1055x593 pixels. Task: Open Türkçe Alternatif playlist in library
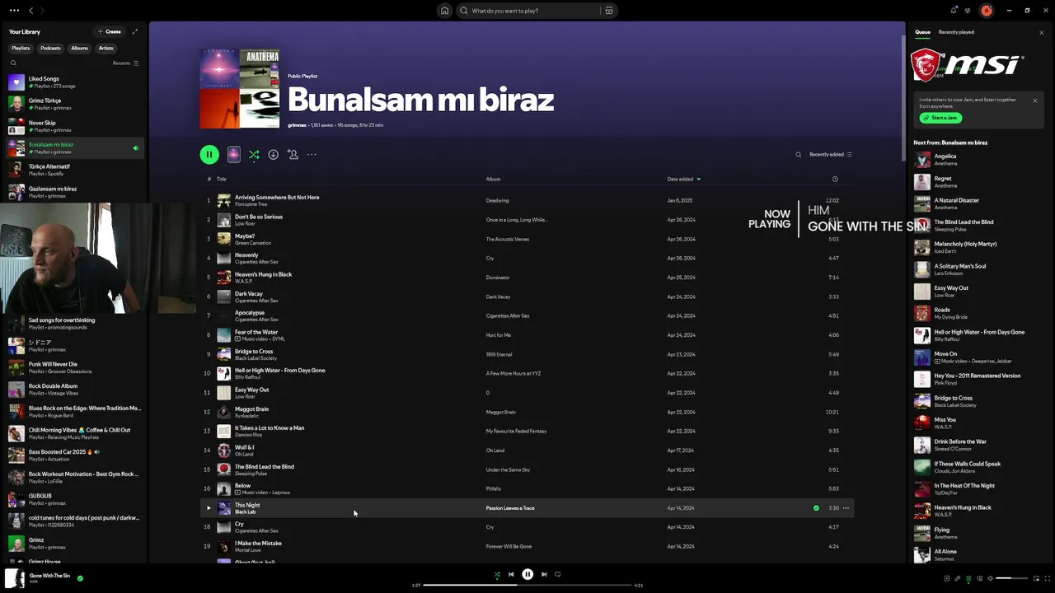(74, 170)
